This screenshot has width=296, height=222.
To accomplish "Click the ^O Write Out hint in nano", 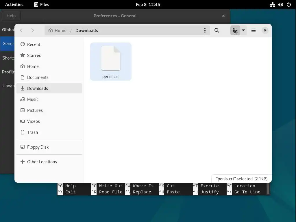I will coord(107,186).
